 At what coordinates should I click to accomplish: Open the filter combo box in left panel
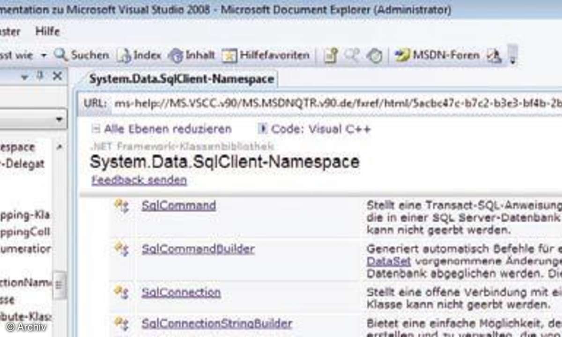pos(33,120)
